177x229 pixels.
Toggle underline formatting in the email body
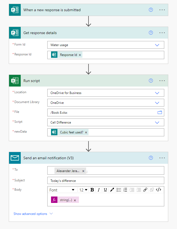pos(105,190)
